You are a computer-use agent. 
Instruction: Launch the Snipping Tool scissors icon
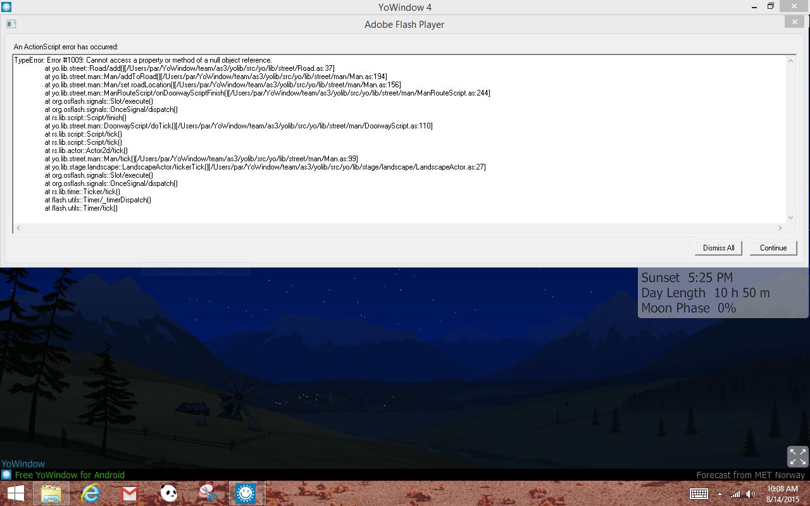(207, 493)
